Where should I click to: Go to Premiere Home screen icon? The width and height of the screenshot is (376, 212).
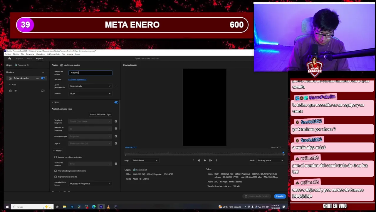tap(9, 58)
